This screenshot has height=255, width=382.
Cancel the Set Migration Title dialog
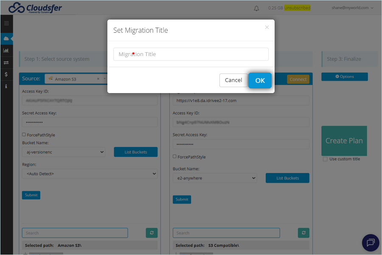pyautogui.click(x=233, y=80)
